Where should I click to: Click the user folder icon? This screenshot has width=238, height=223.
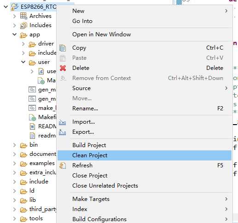pos(32,63)
